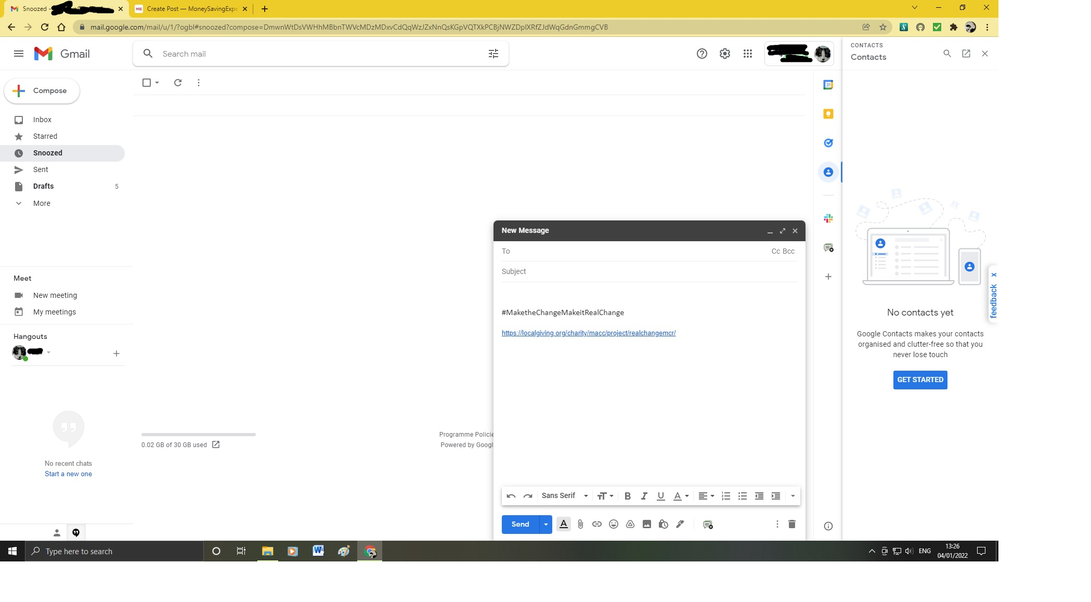1091x602 pixels.
Task: Insert bulleted list
Action: [x=743, y=496]
